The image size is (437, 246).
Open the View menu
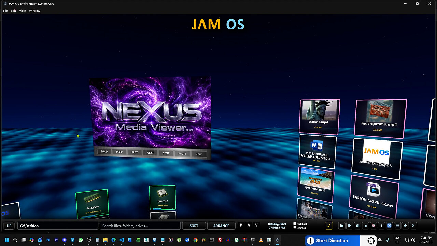[x=22, y=11]
